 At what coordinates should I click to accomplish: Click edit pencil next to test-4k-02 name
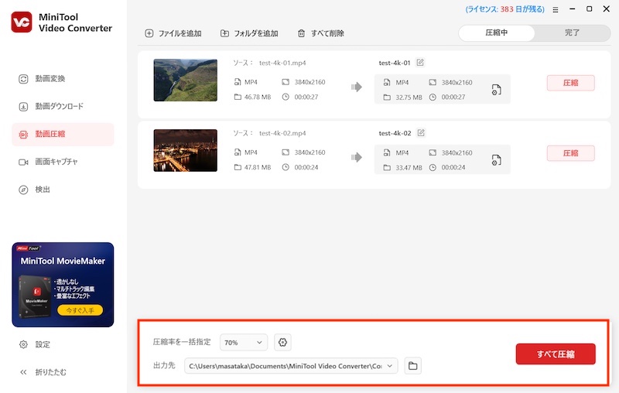420,133
